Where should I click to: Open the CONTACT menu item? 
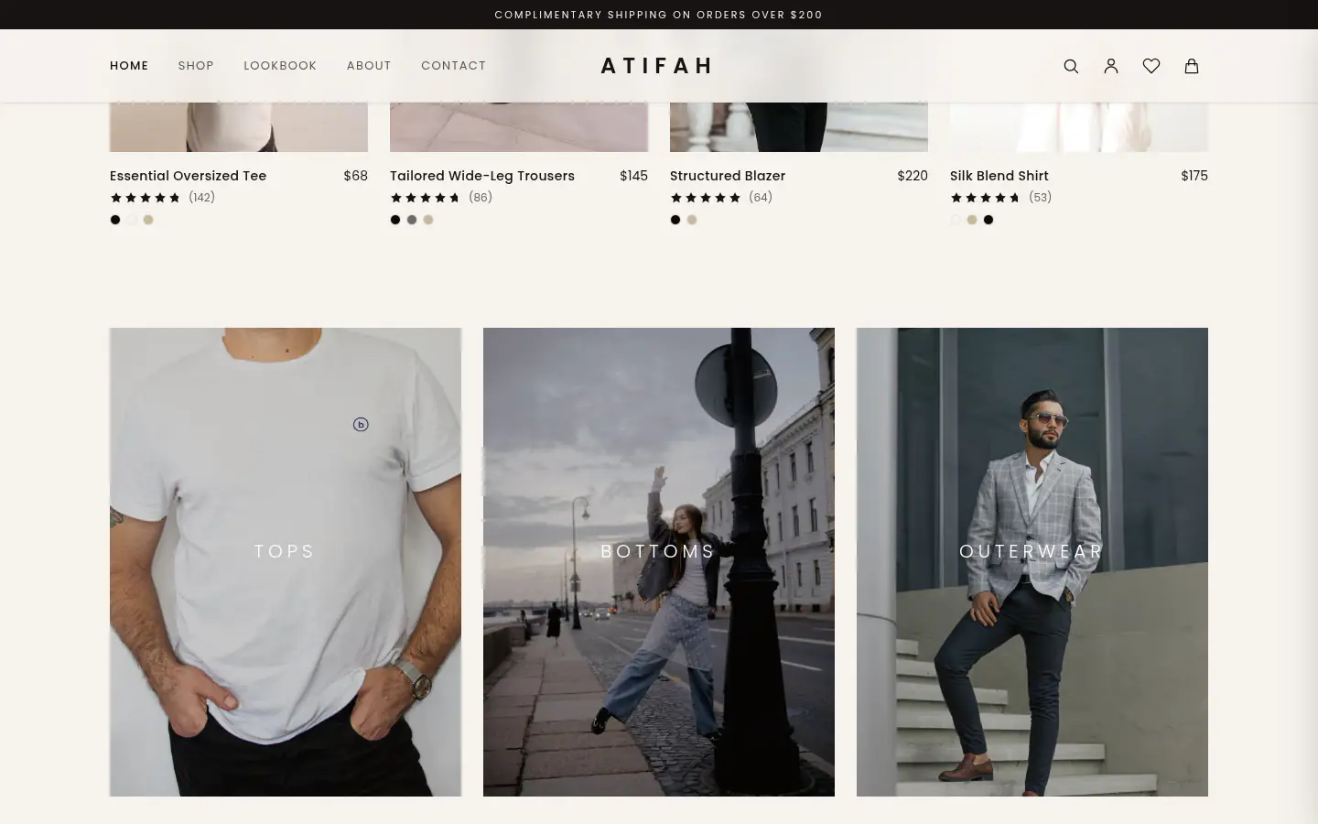tap(453, 66)
